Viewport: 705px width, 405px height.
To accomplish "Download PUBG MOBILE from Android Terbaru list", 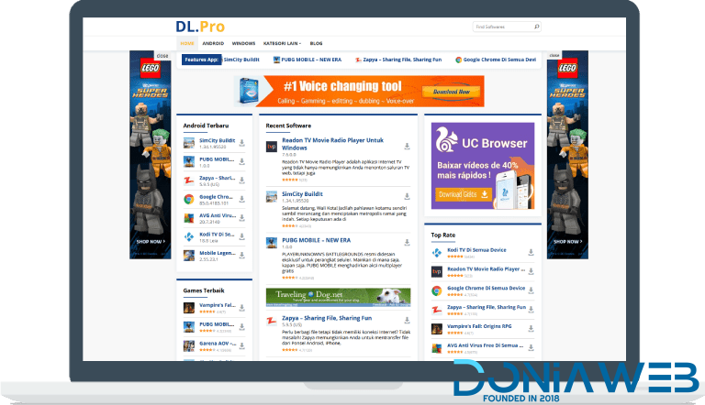I will point(242,161).
